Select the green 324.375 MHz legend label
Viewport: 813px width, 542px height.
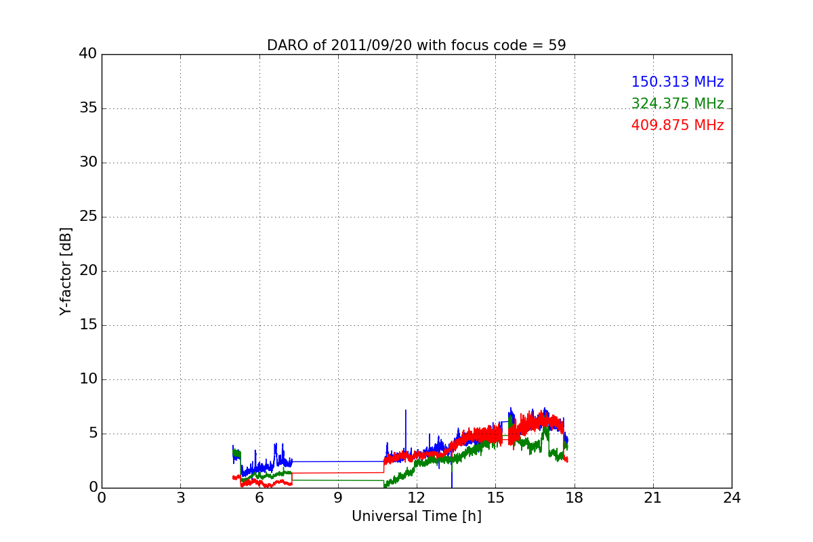677,104
